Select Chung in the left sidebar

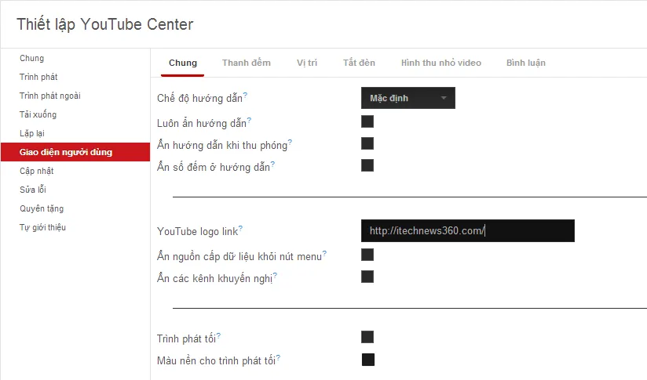tap(75, 58)
